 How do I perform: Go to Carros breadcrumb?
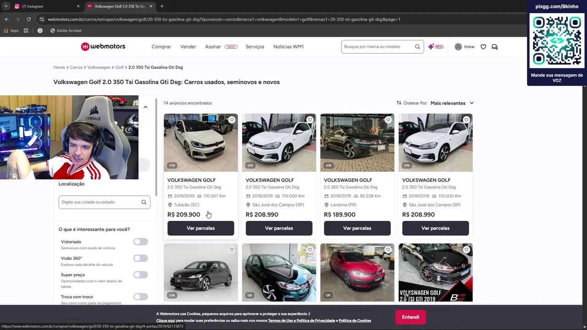76,67
